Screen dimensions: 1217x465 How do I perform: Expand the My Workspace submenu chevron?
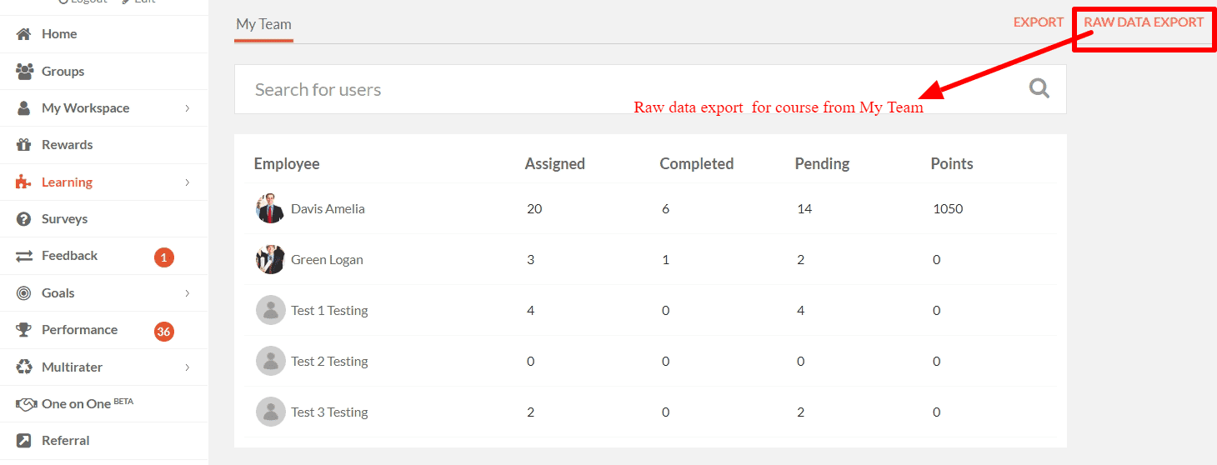[x=188, y=108]
